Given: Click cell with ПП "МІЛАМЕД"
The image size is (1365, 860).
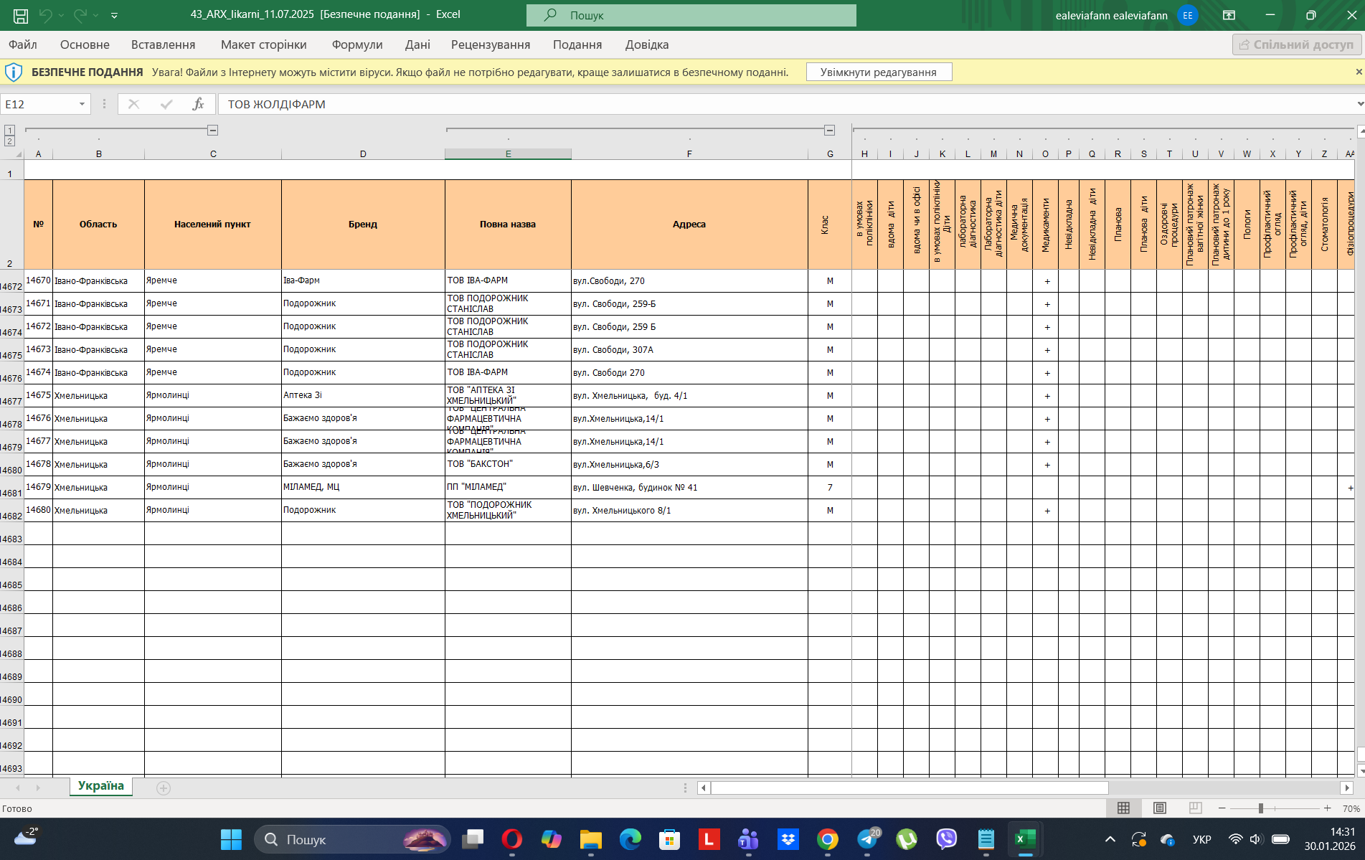Looking at the screenshot, I should [x=508, y=488].
